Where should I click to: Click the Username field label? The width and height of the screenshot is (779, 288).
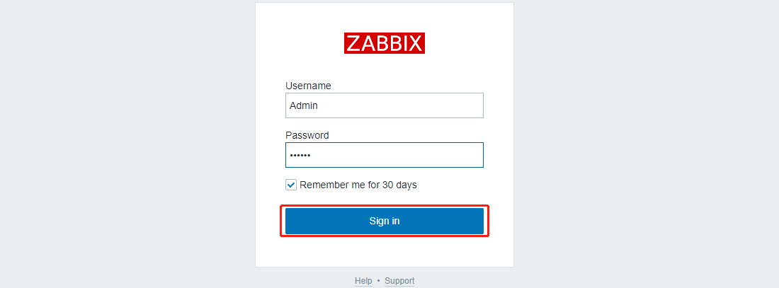(308, 86)
